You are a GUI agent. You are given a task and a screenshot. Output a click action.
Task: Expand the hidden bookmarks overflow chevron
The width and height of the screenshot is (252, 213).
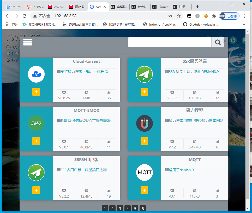pos(244,24)
